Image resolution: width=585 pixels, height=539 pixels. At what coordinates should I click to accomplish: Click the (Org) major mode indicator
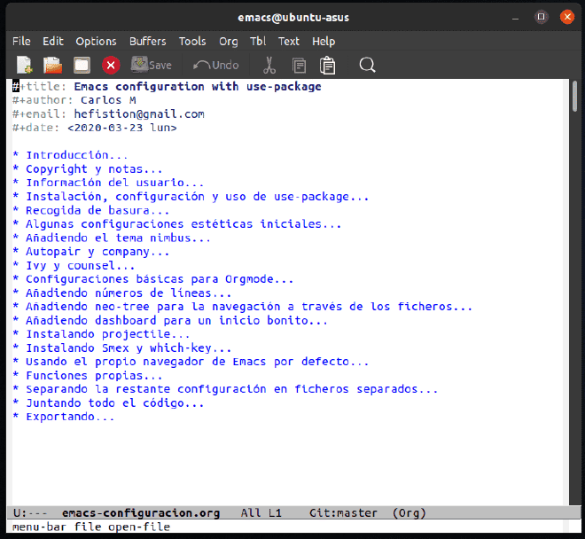point(409,513)
